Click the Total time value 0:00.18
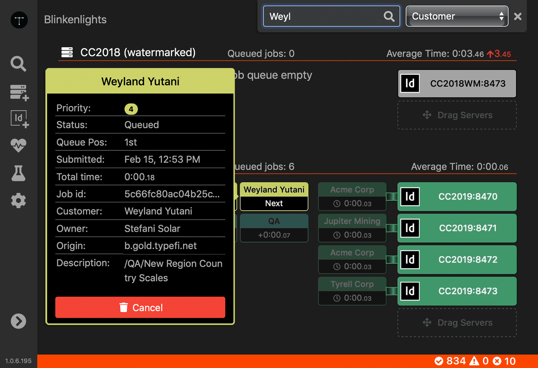538x368 pixels. (139, 177)
